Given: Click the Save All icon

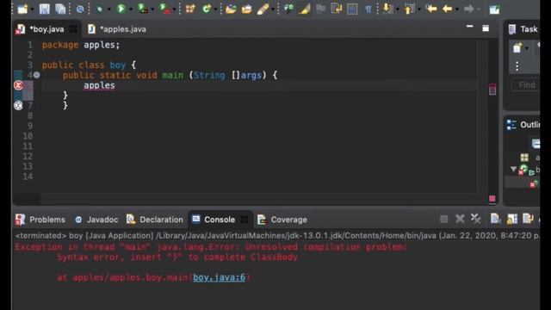Looking at the screenshot, I should (x=60, y=9).
